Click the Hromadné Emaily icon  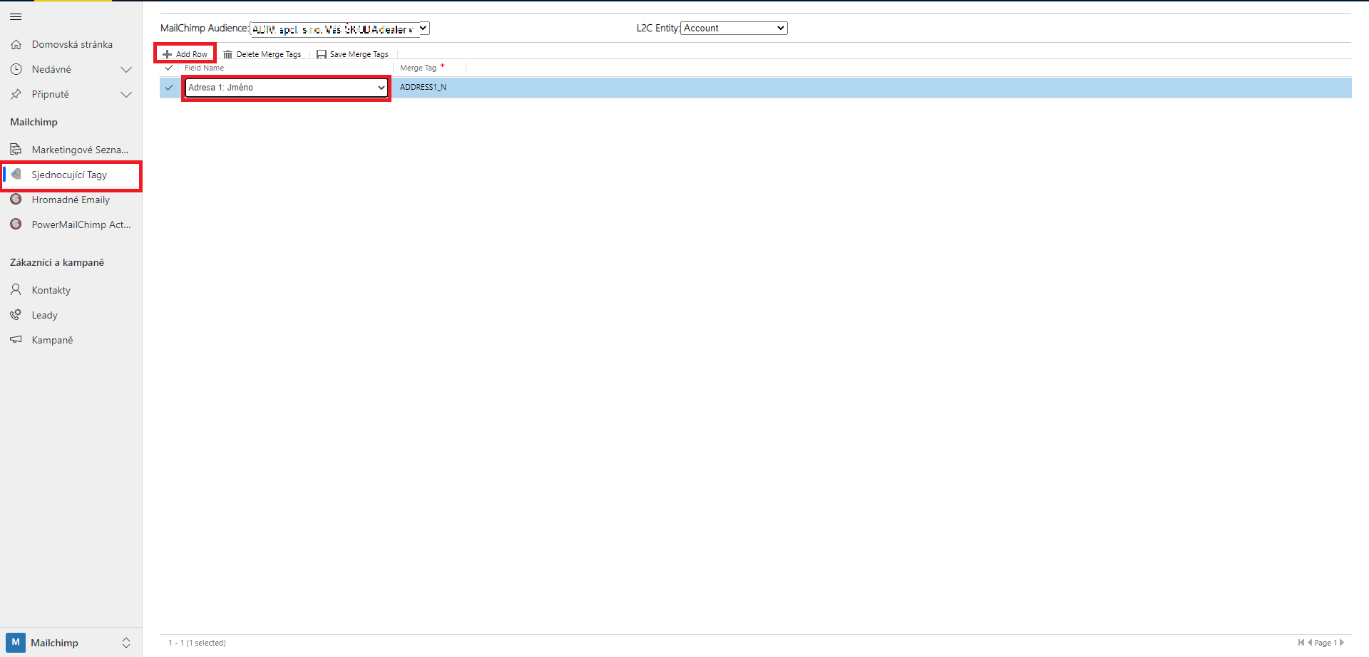[16, 200]
